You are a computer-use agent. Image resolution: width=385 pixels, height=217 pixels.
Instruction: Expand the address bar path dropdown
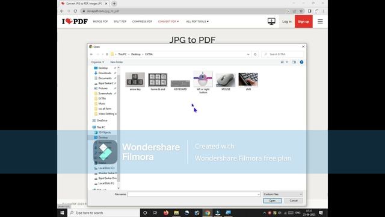click(248, 54)
